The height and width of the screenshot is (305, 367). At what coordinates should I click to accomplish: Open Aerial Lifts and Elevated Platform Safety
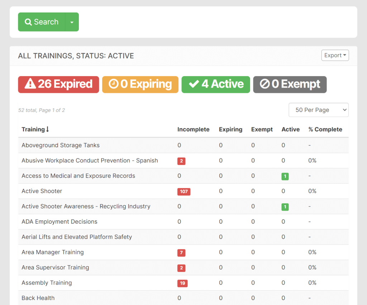(x=77, y=237)
